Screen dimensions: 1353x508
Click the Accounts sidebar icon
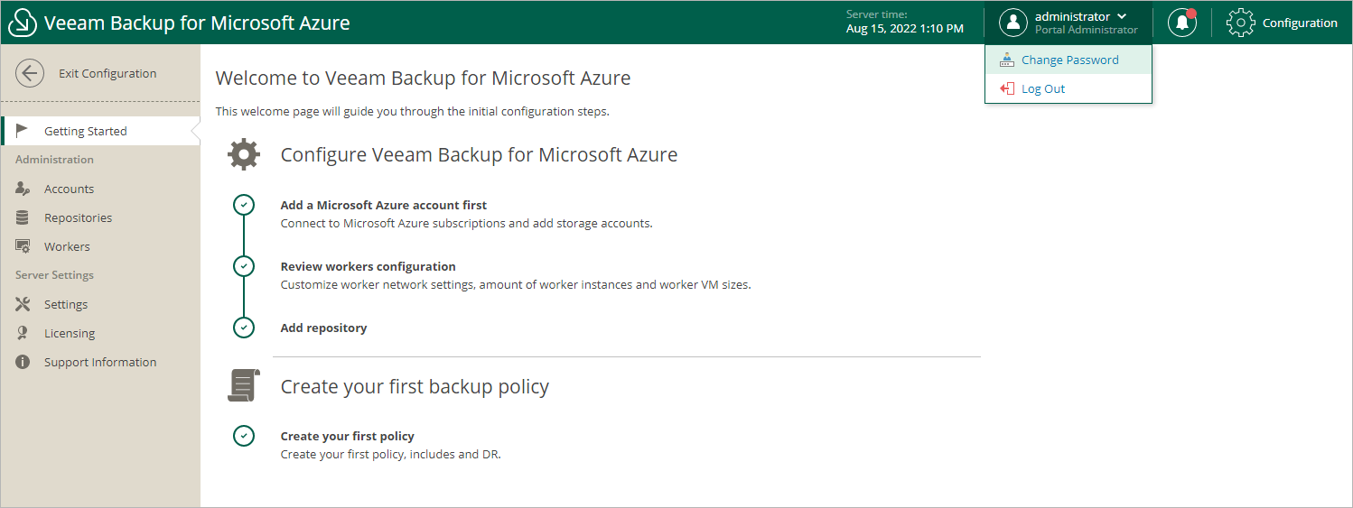24,189
